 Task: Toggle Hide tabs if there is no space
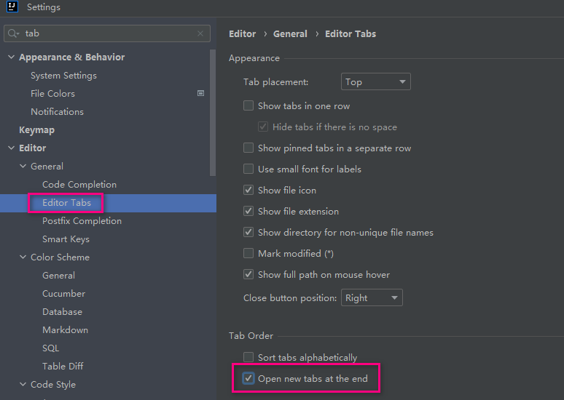(x=263, y=127)
